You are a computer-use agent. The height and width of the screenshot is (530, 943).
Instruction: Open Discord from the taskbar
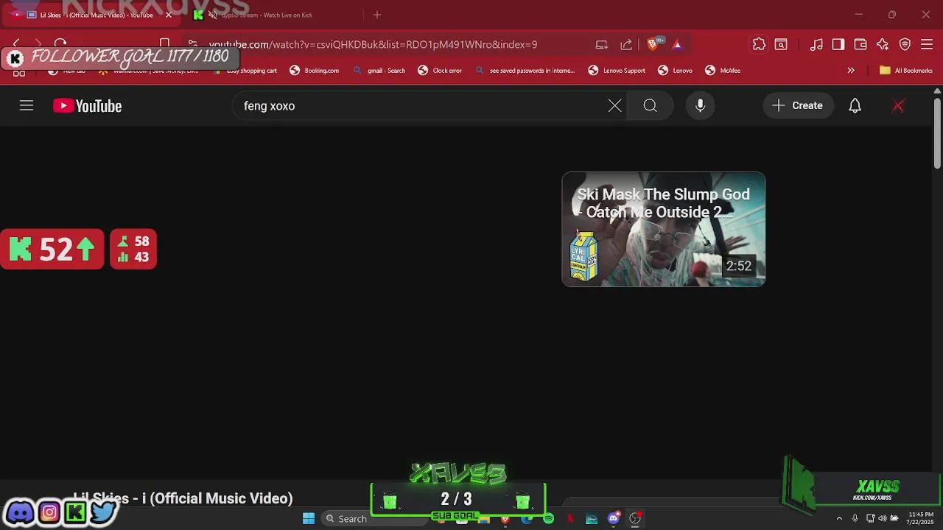point(613,519)
